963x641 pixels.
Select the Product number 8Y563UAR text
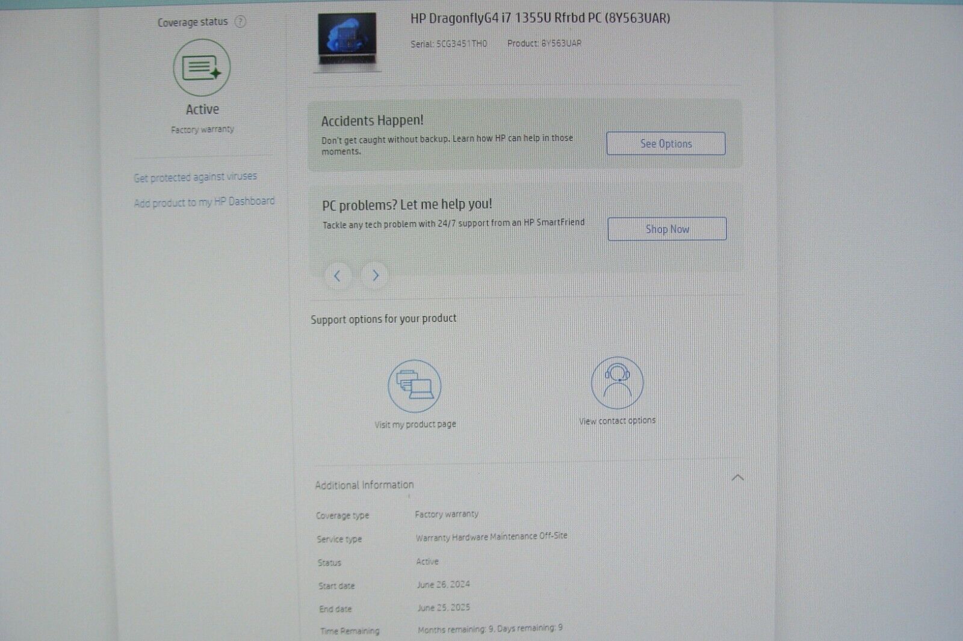[x=544, y=43]
